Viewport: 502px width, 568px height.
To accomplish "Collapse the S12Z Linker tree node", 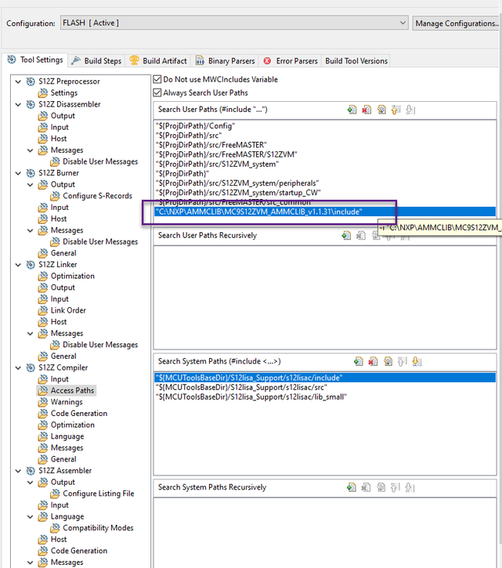I will click(18, 265).
